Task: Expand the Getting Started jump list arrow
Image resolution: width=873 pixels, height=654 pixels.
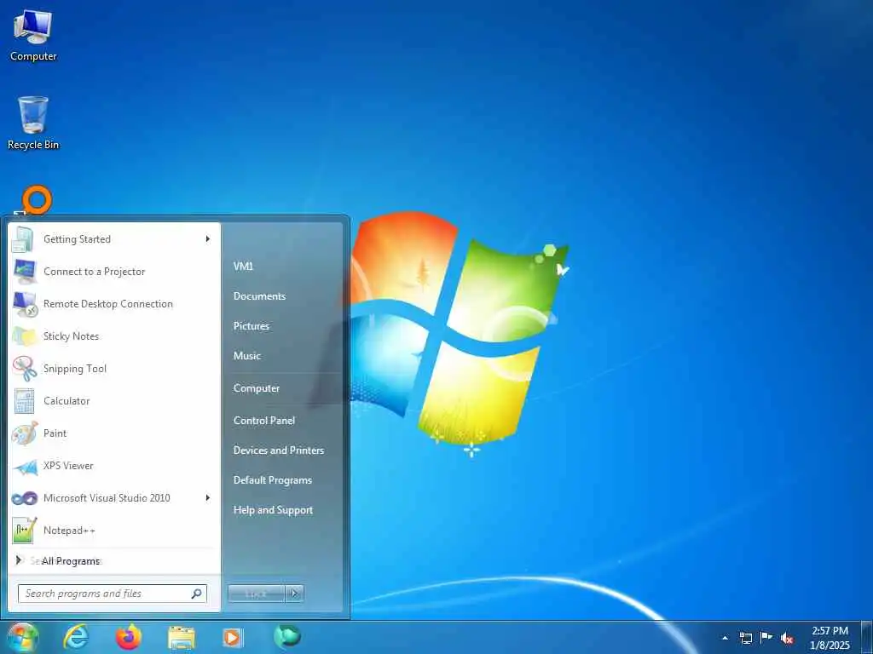Action: tap(208, 239)
